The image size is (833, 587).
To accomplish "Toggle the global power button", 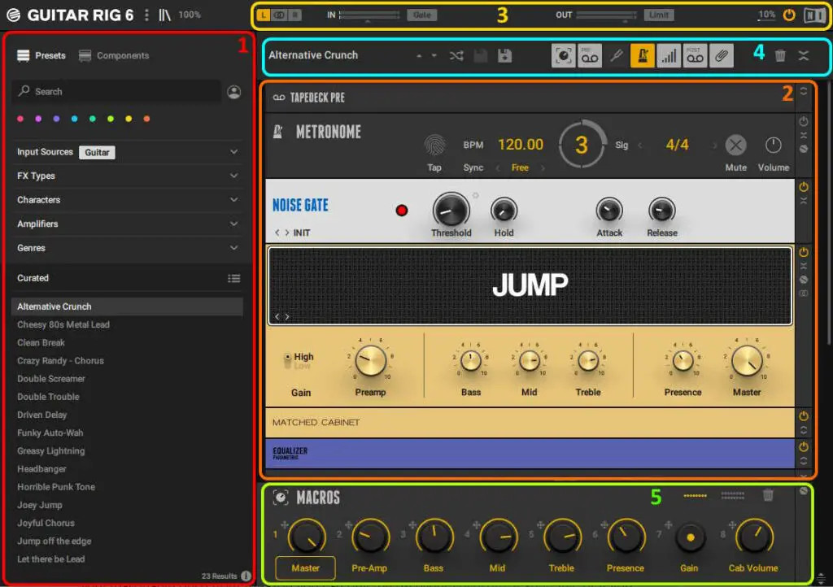I will 789,15.
